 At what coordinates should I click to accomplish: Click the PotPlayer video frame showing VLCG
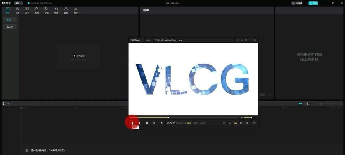193,79
